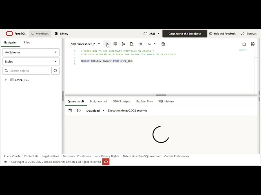Click the editor minimap preview
The image size is (261, 195).
click(243, 50)
